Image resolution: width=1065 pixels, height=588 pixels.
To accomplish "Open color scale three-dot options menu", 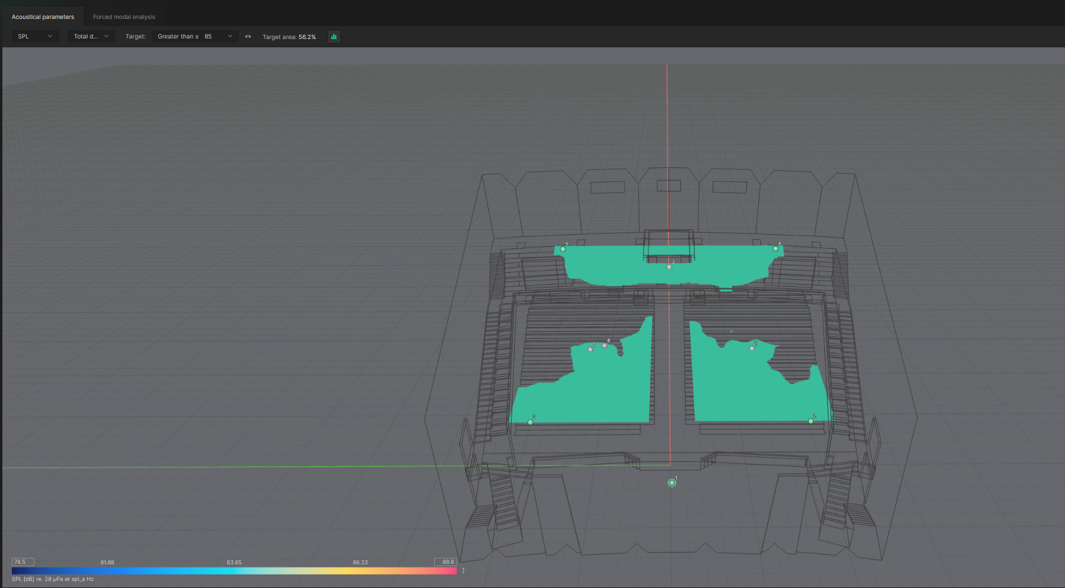I will coord(463,571).
